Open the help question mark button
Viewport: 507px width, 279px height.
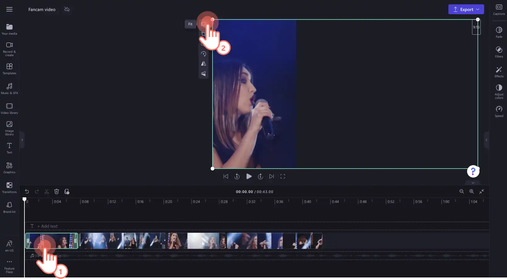click(x=473, y=171)
